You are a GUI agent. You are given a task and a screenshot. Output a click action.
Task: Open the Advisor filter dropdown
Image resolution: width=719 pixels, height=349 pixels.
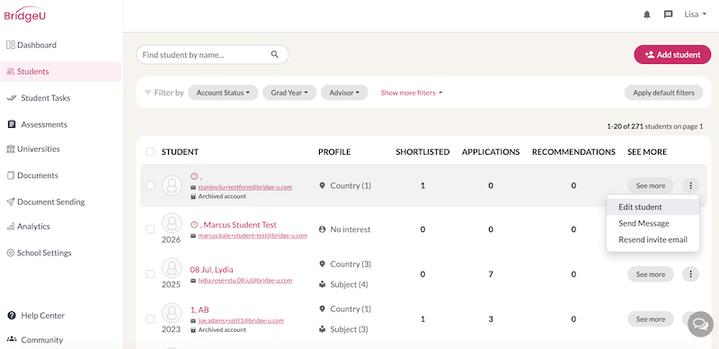[344, 93]
